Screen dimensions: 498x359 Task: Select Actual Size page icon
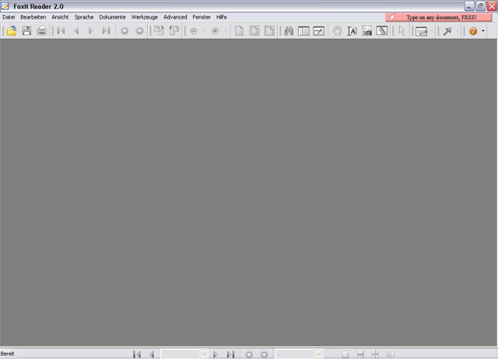239,31
